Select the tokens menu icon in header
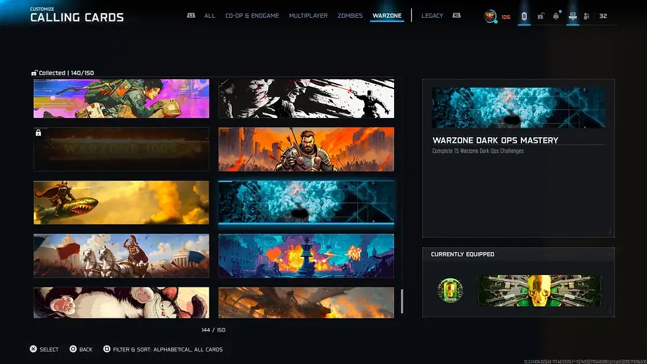Viewport: 647px width, 364px height. point(524,16)
